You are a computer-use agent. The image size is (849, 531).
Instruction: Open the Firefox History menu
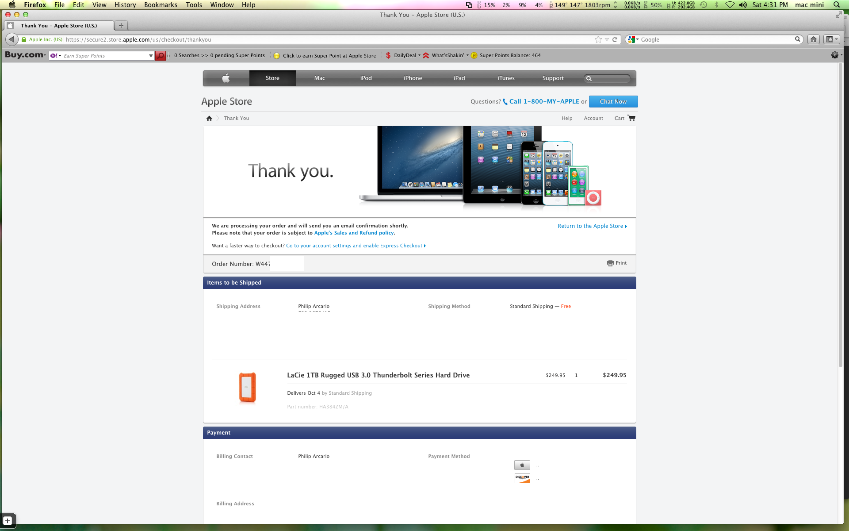pyautogui.click(x=125, y=4)
